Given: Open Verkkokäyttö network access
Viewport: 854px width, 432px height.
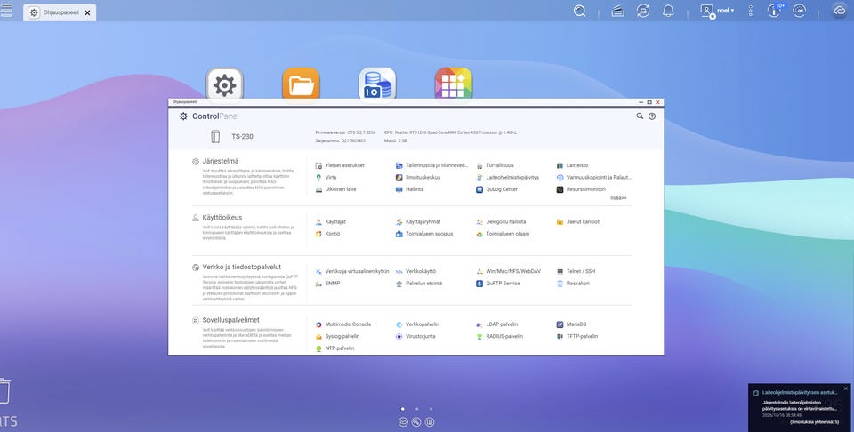Looking at the screenshot, I should [x=415, y=271].
